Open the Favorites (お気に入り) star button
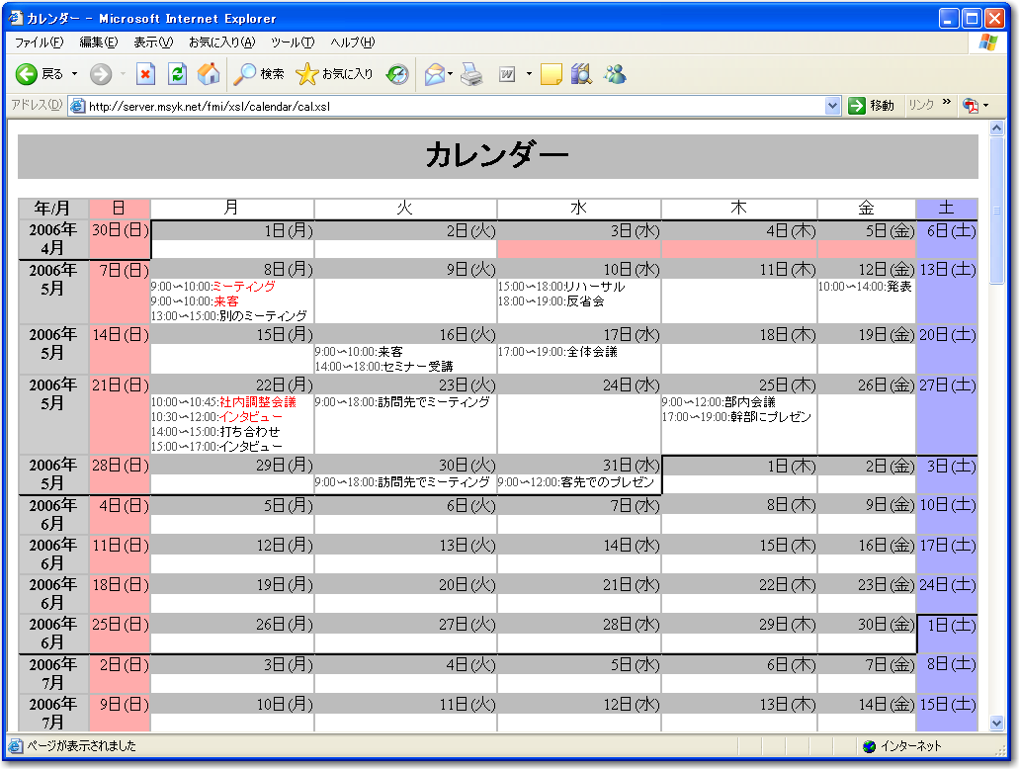 (334, 74)
